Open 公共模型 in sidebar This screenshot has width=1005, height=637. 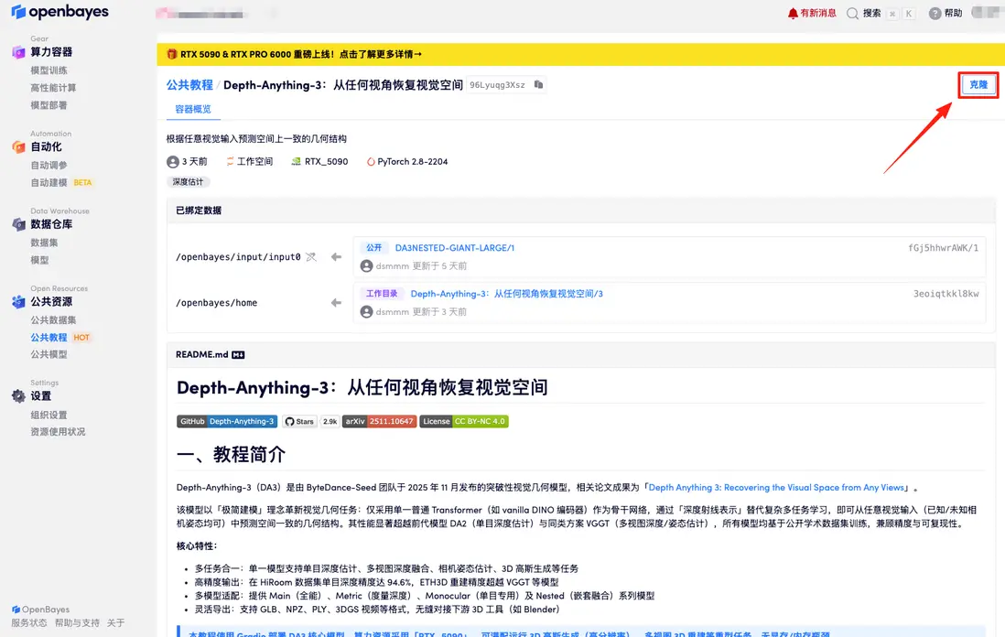point(49,354)
